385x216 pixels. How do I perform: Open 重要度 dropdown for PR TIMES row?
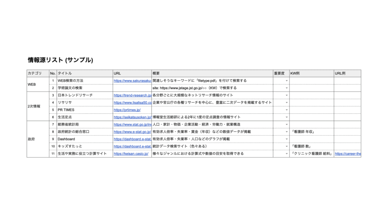click(286, 110)
